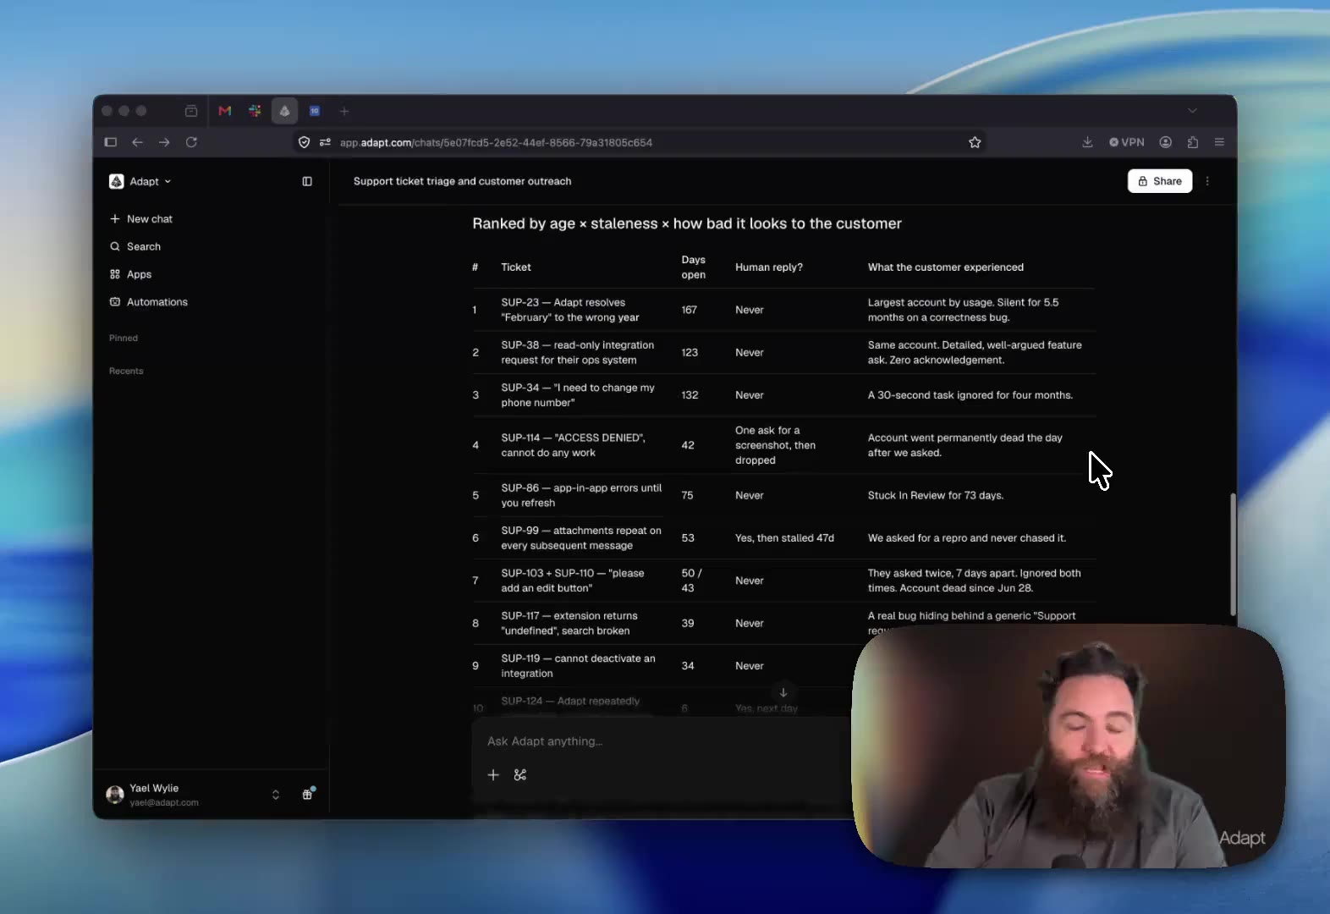Click 'We asked for a repro and never chased it.'
Viewport: 1330px width, 914px height.
coord(967,538)
